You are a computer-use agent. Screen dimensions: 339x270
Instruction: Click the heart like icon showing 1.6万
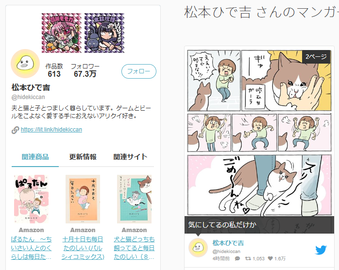coord(270,258)
